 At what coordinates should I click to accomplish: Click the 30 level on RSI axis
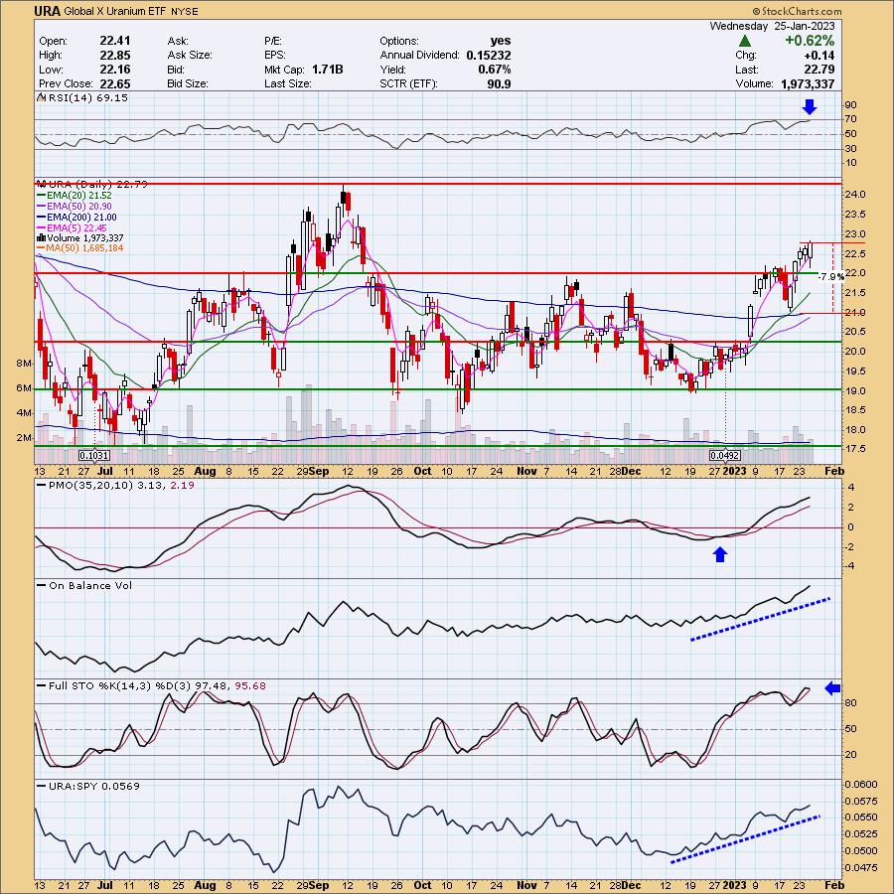click(x=850, y=148)
